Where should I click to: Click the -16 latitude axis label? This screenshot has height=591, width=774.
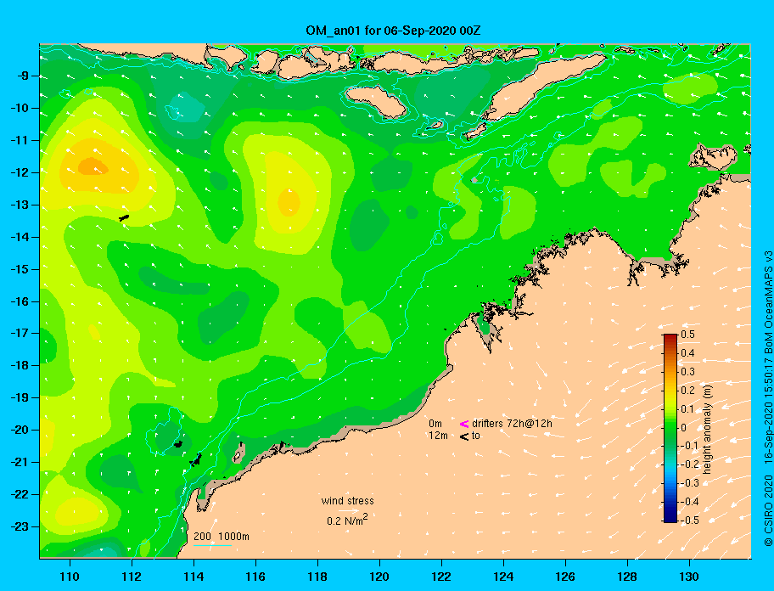point(20,301)
